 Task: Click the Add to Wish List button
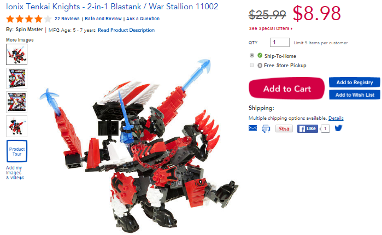pyautogui.click(x=355, y=95)
